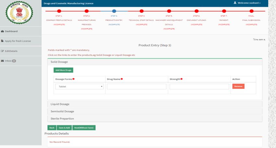Image resolution: width=276 pixels, height=148 pixels.
Task: Click the Inbox envelope icon
Action: click(x=3, y=61)
